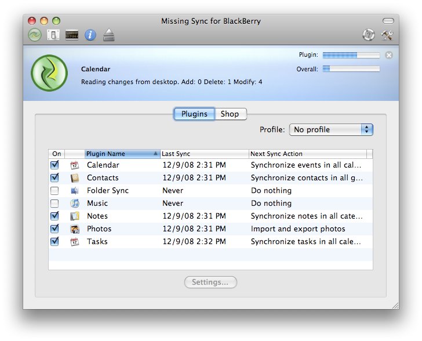
Task: Click the device icon in the toolbar
Action: (x=53, y=35)
